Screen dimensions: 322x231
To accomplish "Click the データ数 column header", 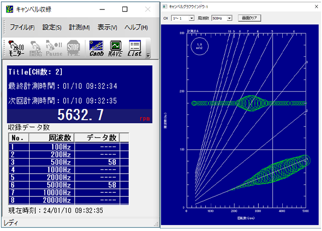I will pyautogui.click(x=97, y=138).
